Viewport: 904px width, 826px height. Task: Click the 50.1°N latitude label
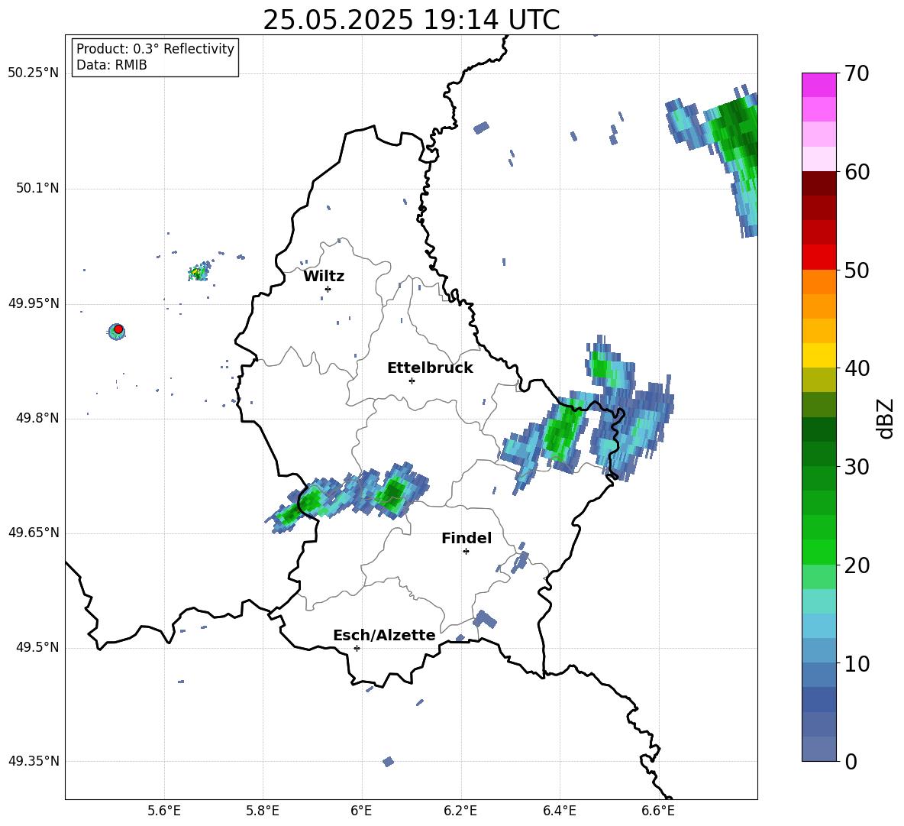pos(37,189)
